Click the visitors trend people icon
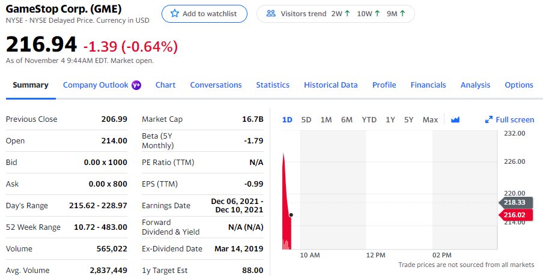Image resolution: width=543 pixels, height=276 pixels. 271,13
